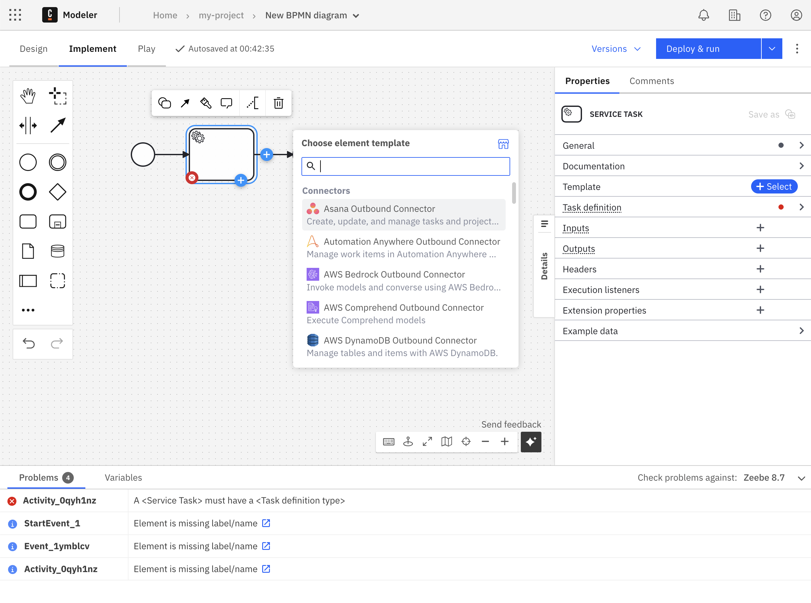Create a group from palette
This screenshot has width=811, height=603.
point(57,280)
